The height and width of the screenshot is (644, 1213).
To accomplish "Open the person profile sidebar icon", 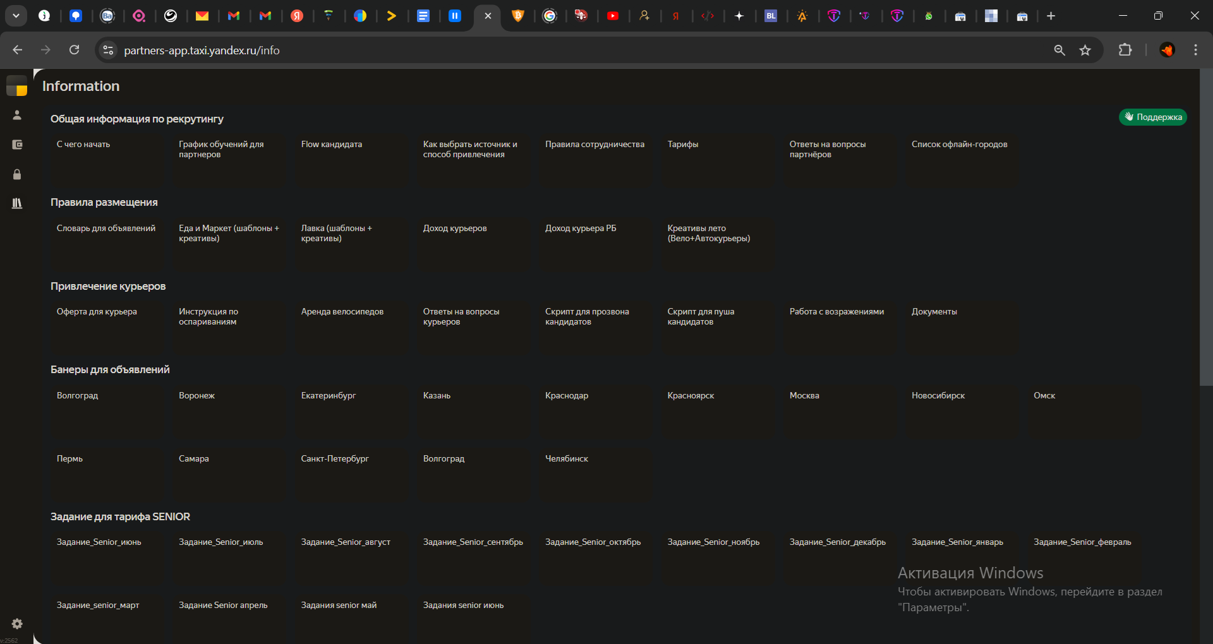I will [x=17, y=115].
